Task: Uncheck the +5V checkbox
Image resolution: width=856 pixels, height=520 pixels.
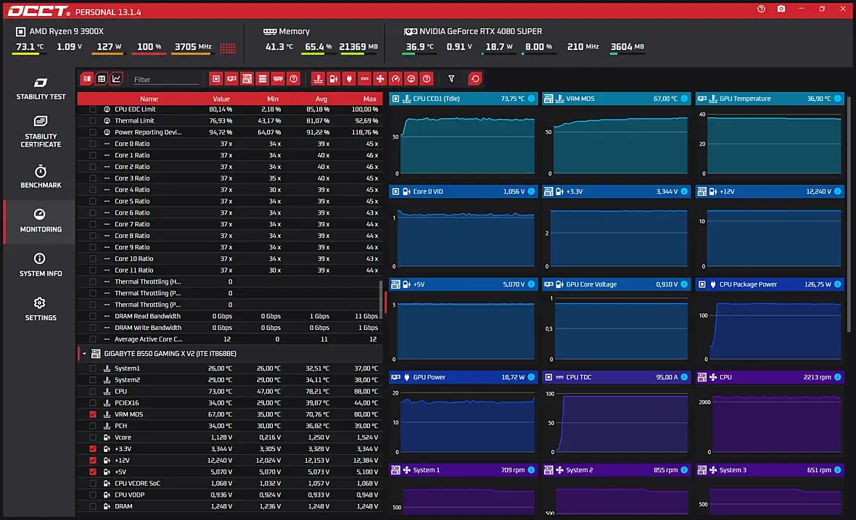Action: coord(93,471)
